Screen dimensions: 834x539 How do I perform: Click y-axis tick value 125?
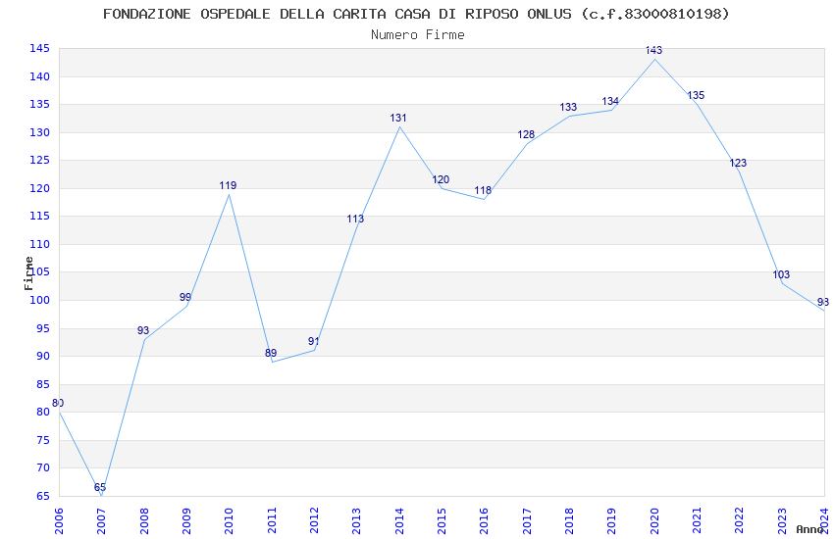(x=39, y=160)
